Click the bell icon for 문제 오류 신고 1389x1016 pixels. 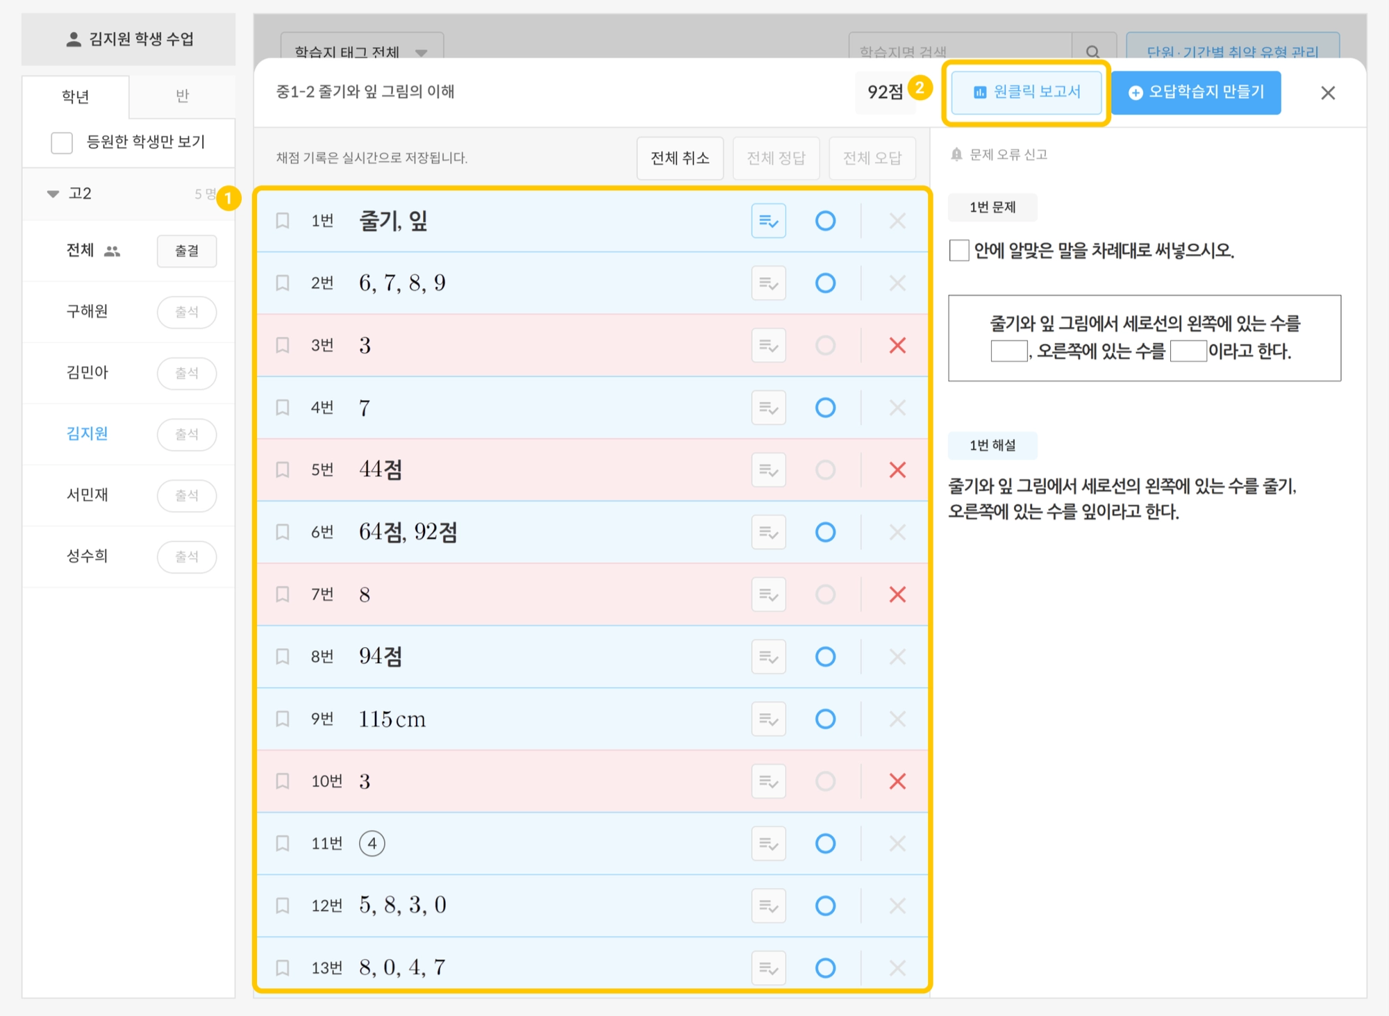click(956, 154)
